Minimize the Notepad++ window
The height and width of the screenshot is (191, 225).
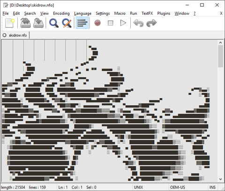(x=187, y=5)
